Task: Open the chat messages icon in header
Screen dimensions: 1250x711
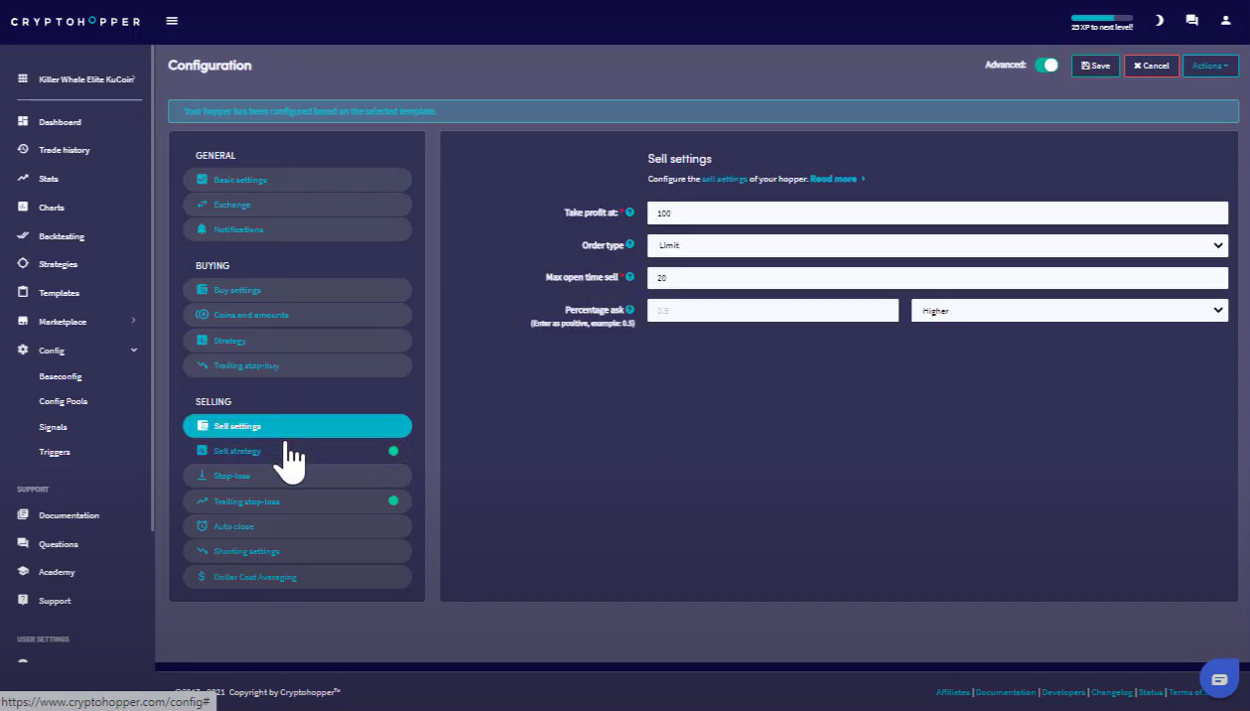Action: 1191,20
